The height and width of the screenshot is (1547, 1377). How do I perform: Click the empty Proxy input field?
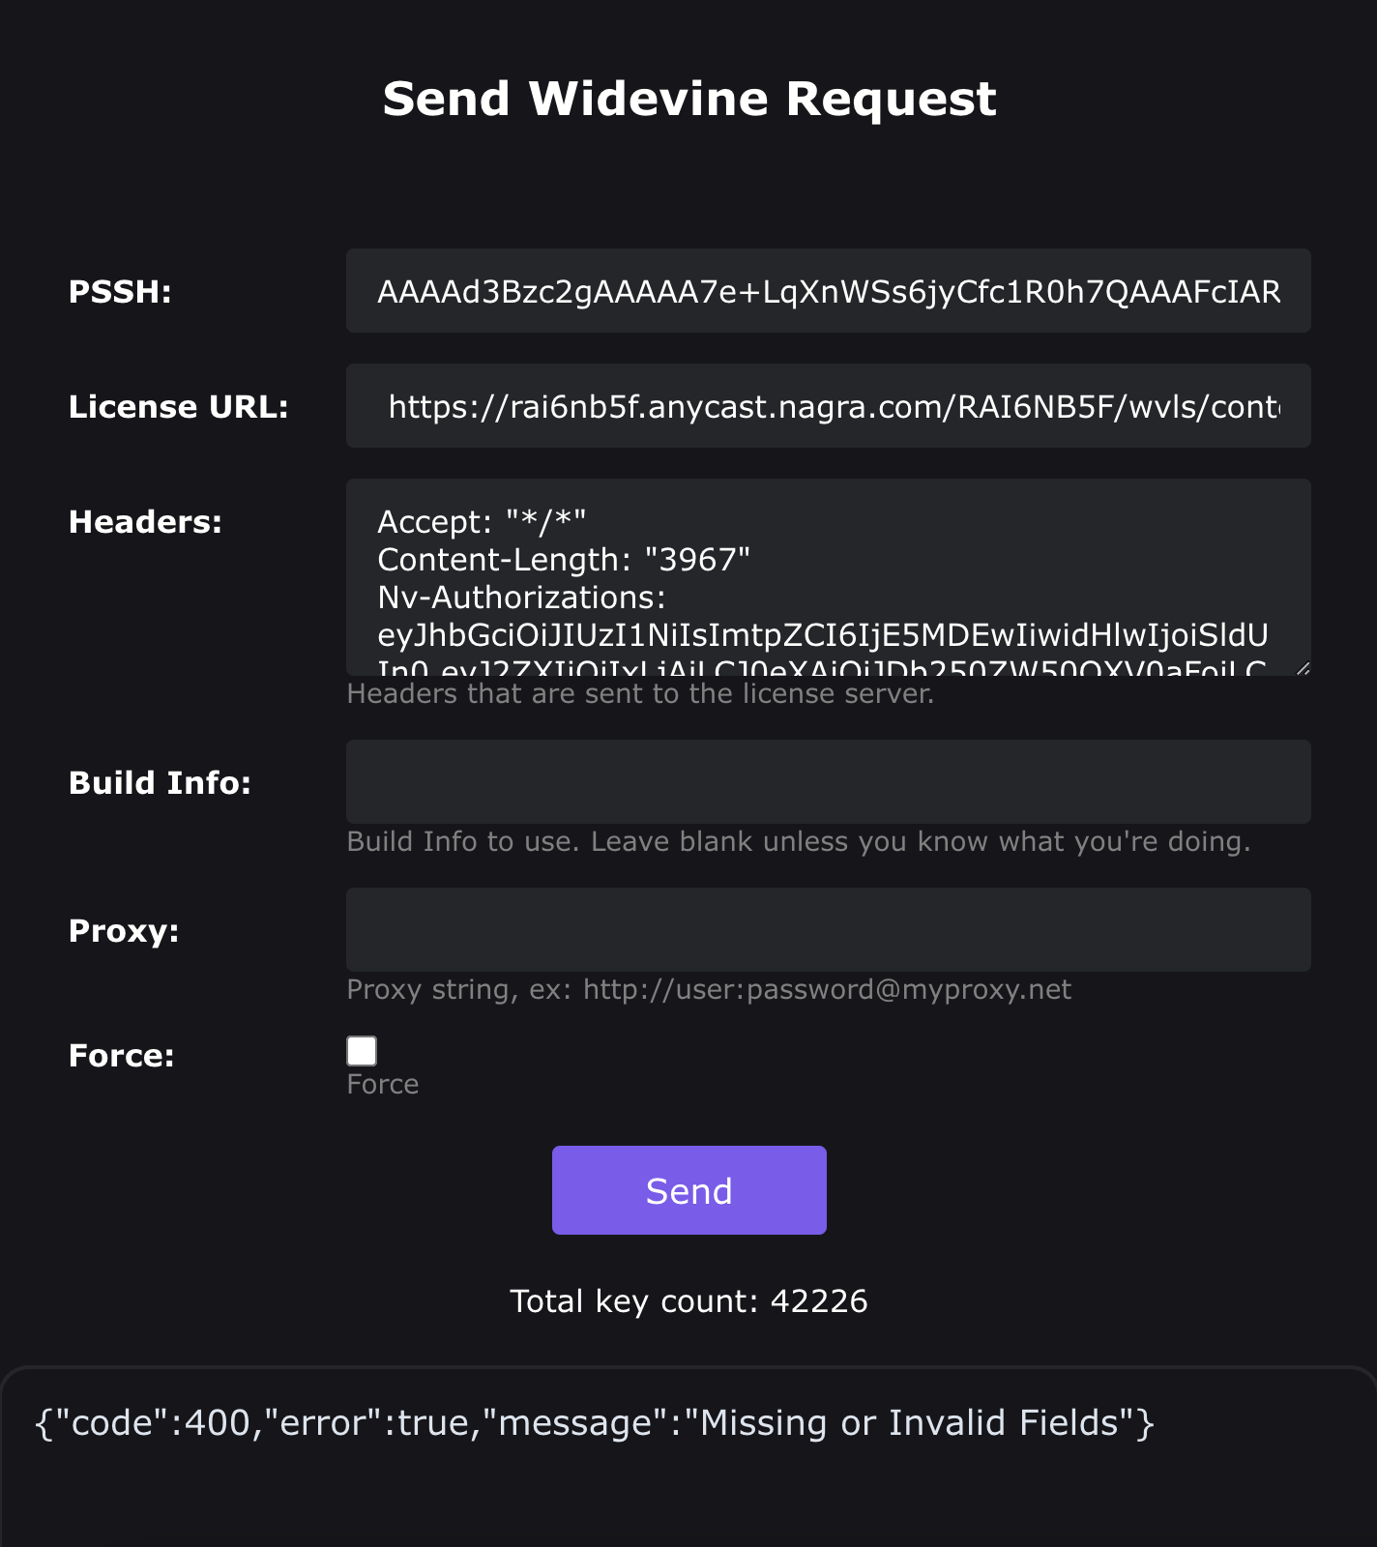pos(828,930)
